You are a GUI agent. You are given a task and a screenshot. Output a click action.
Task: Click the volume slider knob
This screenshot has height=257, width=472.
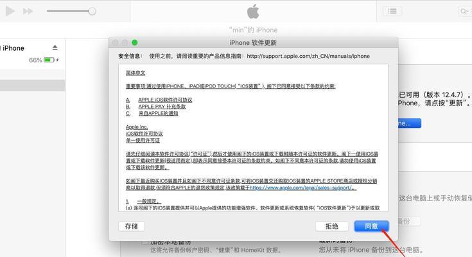pos(92,12)
